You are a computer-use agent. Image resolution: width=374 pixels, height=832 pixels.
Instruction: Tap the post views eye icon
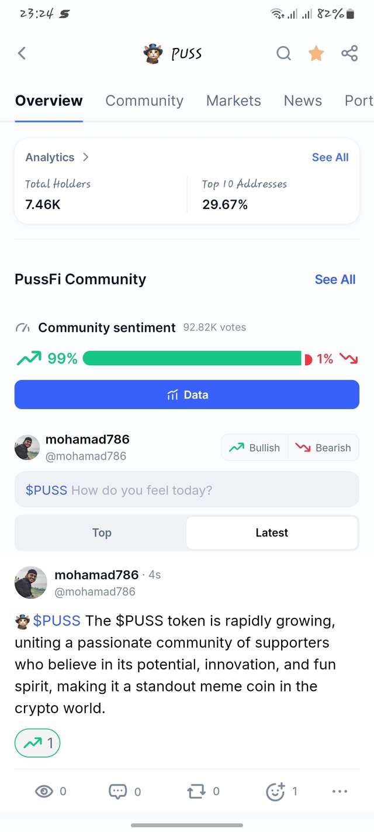tap(44, 792)
